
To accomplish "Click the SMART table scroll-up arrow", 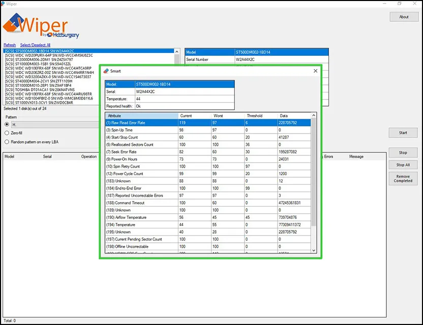I will tap(314, 115).
